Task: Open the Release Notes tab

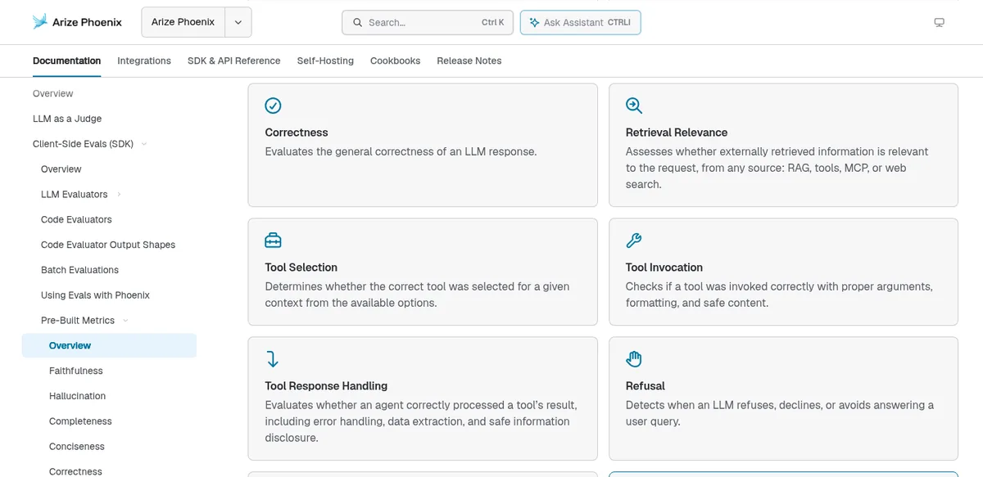Action: [x=469, y=61]
